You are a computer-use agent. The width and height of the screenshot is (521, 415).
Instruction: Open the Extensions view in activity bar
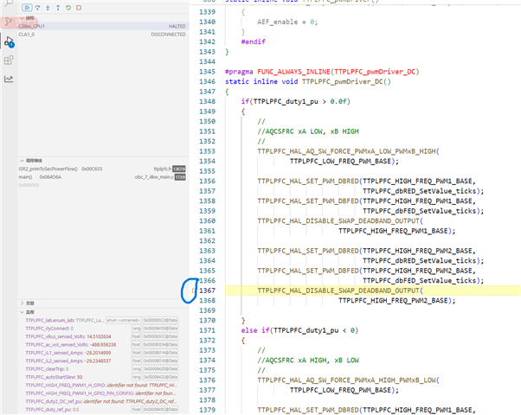click(9, 61)
